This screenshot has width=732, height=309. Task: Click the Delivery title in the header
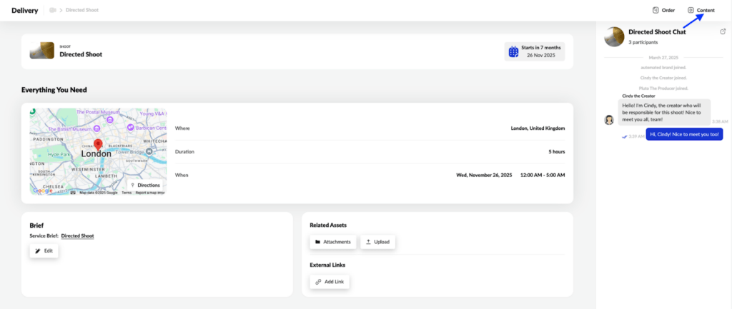click(24, 10)
